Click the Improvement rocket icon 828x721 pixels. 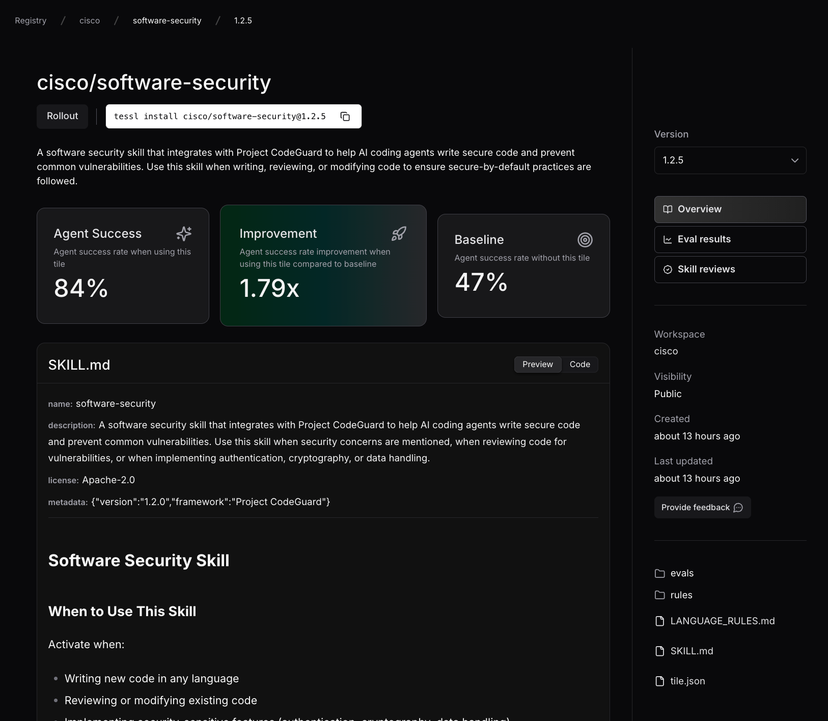(x=399, y=234)
